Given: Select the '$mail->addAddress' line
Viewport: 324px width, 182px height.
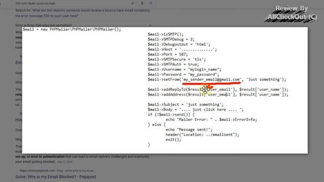Looking at the screenshot, I should [x=218, y=95].
